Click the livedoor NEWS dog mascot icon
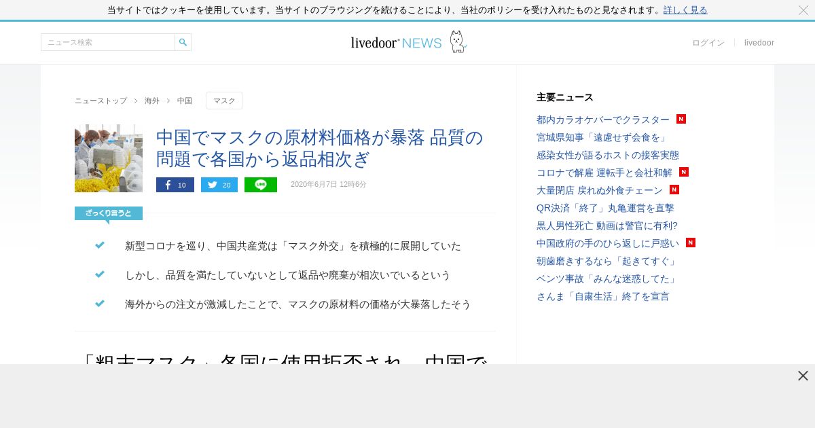Screen dimensions: 815x428 458,42
